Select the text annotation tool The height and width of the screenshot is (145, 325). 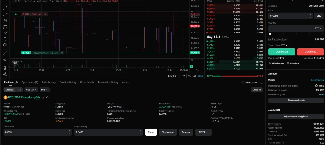(x=5, y=39)
